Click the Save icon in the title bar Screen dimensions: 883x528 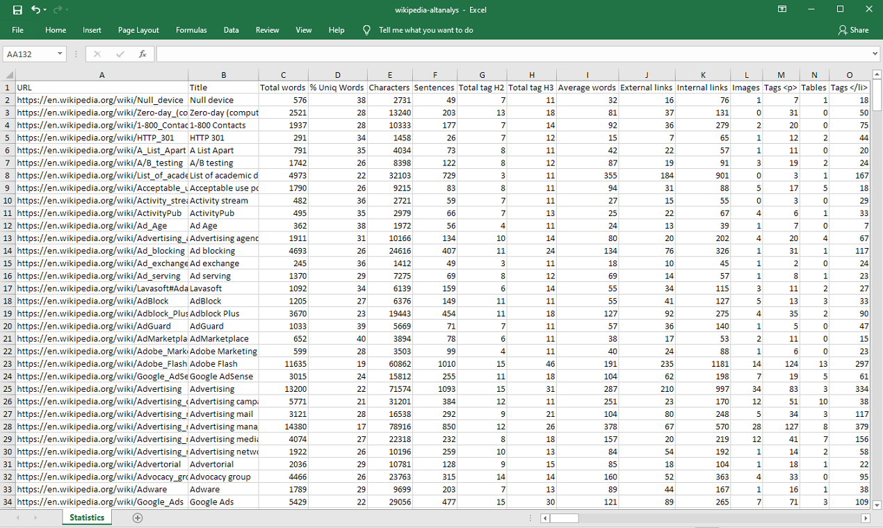17,10
